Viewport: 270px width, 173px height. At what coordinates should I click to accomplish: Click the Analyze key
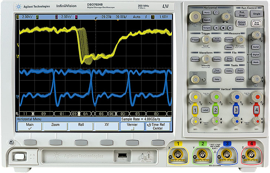pyautogui.click(x=240, y=79)
